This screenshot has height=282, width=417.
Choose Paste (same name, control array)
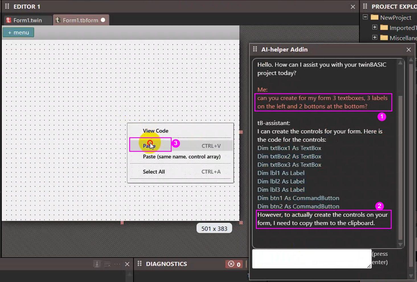(182, 157)
